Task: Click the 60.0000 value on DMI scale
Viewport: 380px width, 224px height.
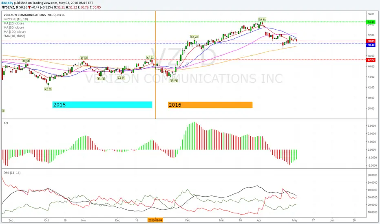Action: pos(372,175)
